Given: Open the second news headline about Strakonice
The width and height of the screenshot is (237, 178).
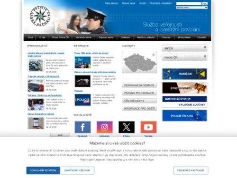Looking at the screenshot, I should (x=44, y=76).
